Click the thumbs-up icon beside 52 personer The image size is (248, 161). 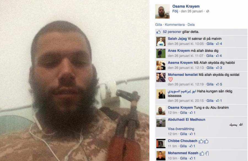click(x=158, y=32)
